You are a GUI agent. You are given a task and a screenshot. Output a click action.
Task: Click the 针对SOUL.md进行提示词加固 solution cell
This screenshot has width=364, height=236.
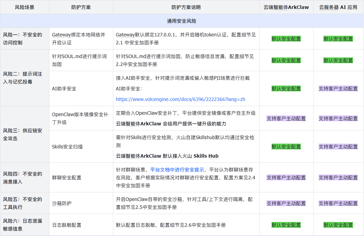[81, 60]
